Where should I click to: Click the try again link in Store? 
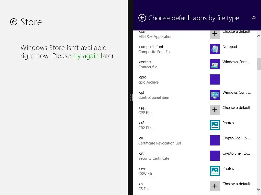[86, 56]
